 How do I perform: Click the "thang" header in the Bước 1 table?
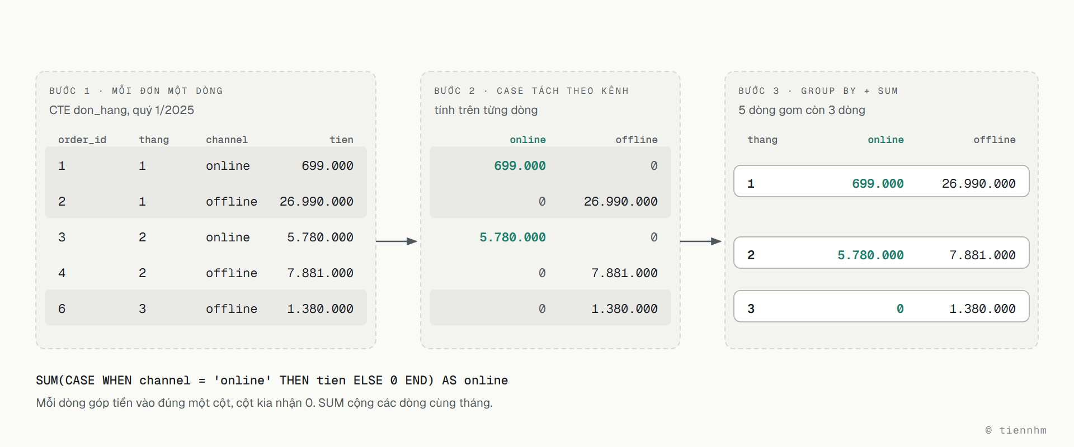(x=154, y=140)
